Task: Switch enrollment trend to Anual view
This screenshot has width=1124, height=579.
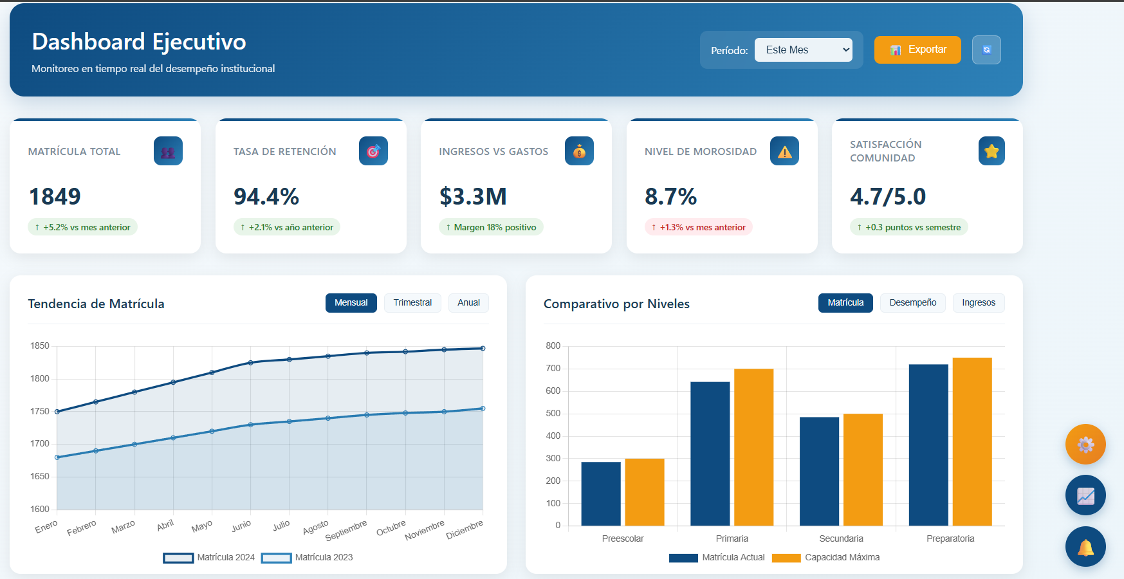Action: click(x=468, y=303)
